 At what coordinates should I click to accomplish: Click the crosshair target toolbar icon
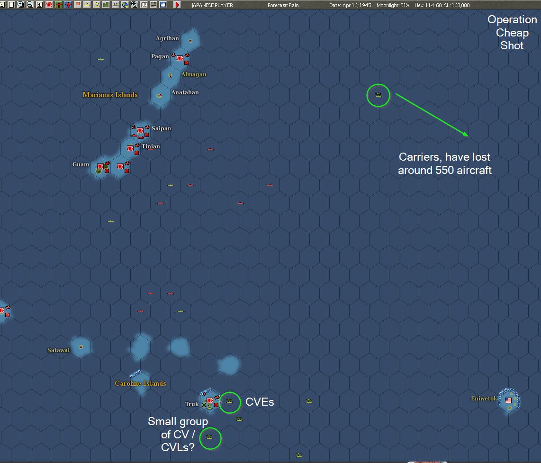click(135, 5)
